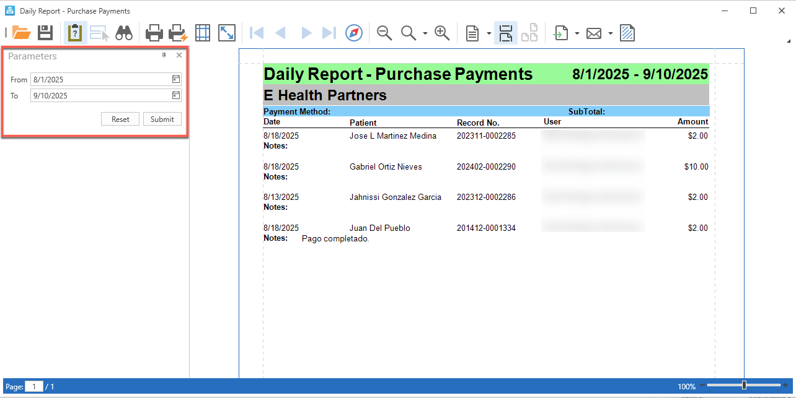Image resolution: width=796 pixels, height=398 pixels.
Task: Toggle continuous scrolling toolbar button
Action: [506, 33]
